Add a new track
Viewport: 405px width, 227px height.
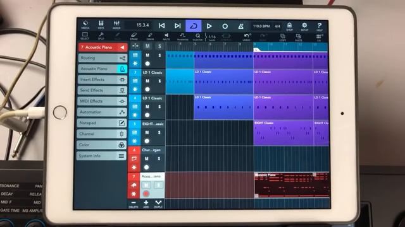tap(146, 204)
